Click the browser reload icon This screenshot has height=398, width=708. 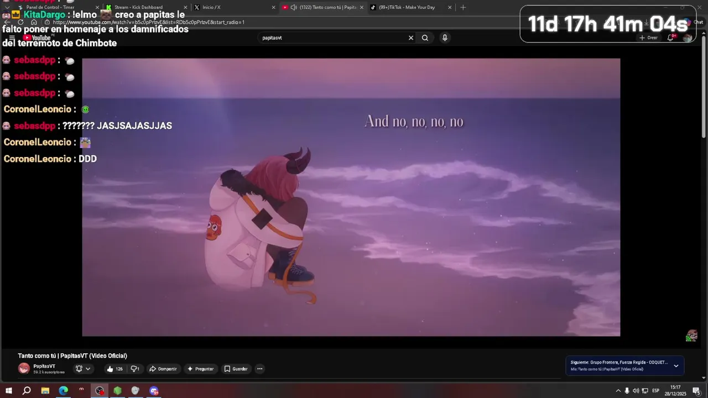click(x=20, y=22)
